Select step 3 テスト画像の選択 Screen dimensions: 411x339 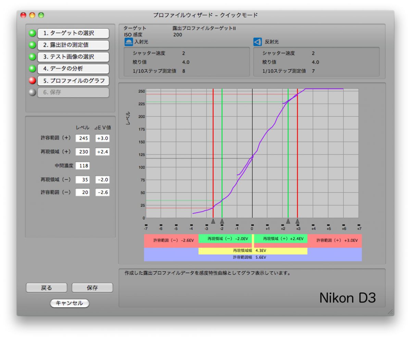[73, 57]
